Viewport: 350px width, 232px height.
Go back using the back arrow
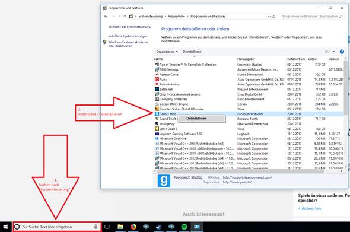click(106, 16)
